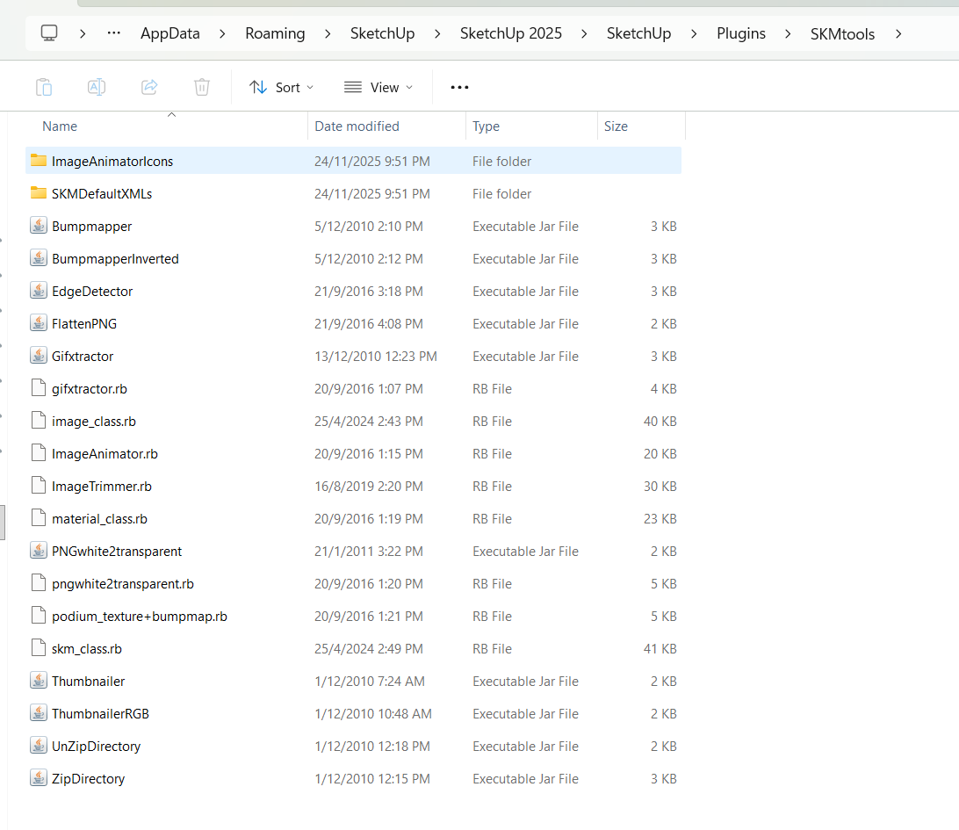Open the View dropdown
Viewport: 959px width, 830px height.
point(379,87)
